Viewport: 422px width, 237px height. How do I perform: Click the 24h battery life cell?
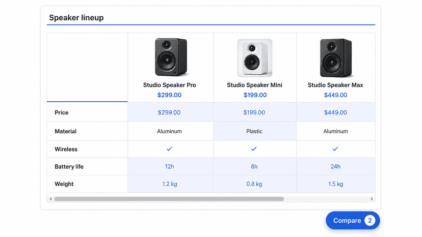coord(335,167)
